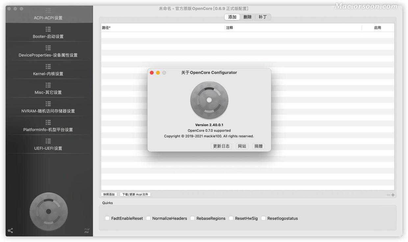Image resolution: width=408 pixels, height=242 pixels.
Task: Toggle the NormalizeHeaders checkbox
Action: coord(148,218)
